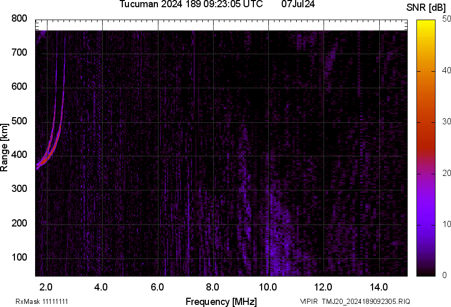Viewport: 451px width, 307px height.
Task: Click the range tick label '300'
Action: tap(19, 189)
